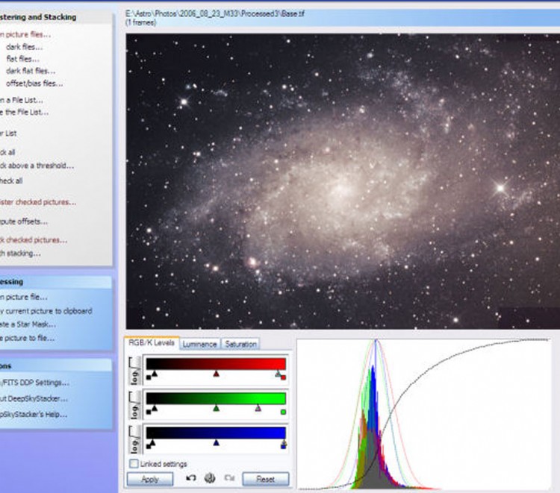Click Check all link
Viewport: 560px width, 493px height.
[x=7, y=152]
